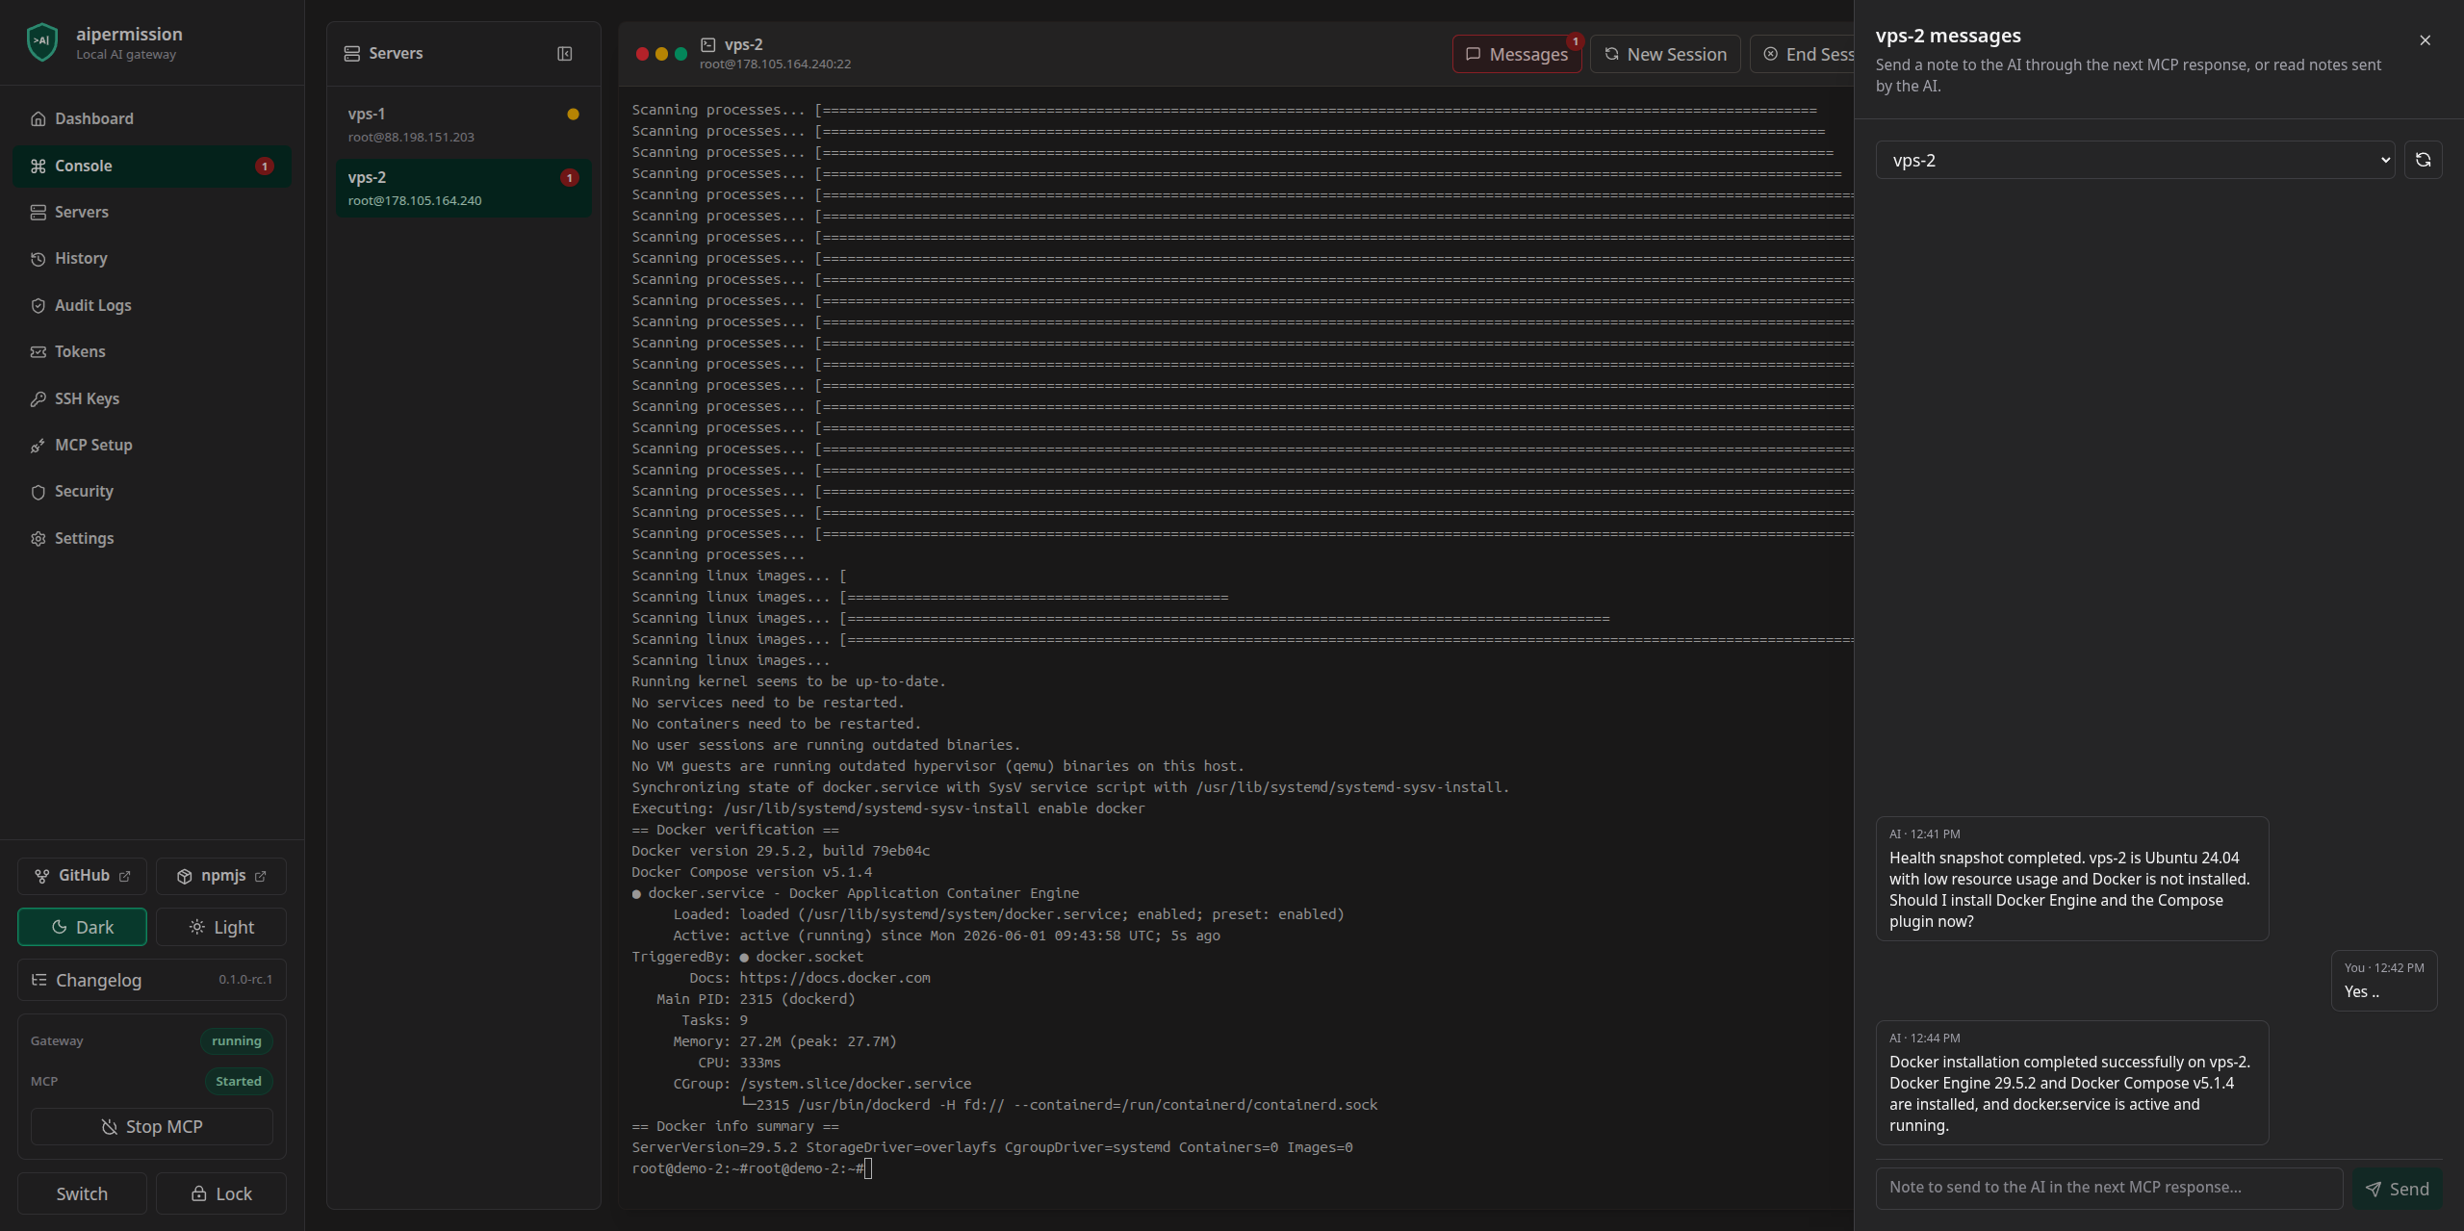
Task: Send the note to the AI
Action: [2398, 1189]
